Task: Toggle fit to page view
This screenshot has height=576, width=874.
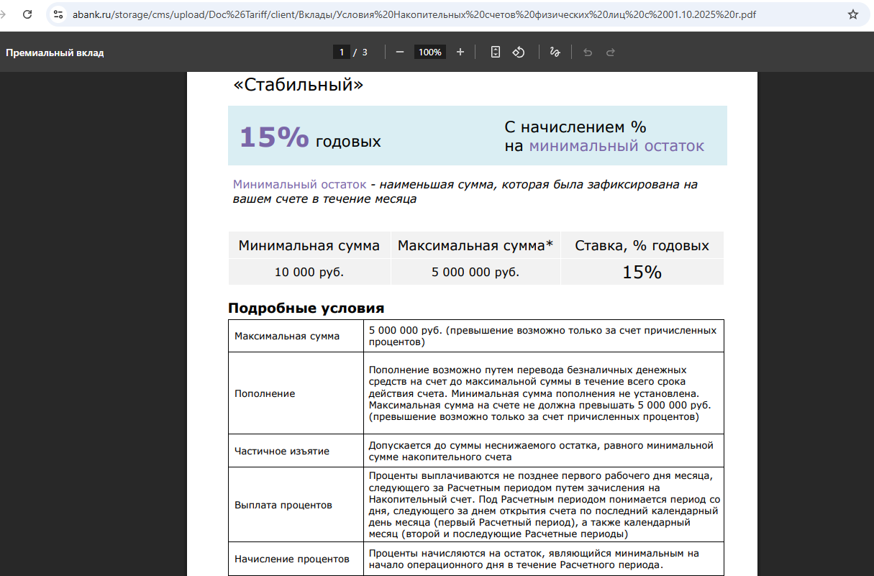Action: (x=495, y=52)
